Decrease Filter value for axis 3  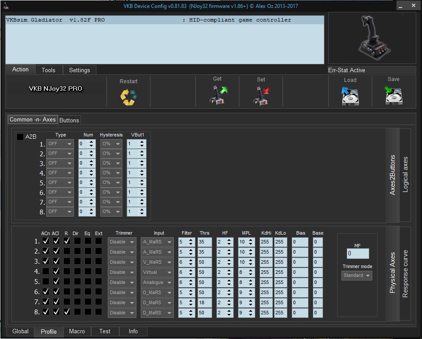pyautogui.click(x=191, y=264)
